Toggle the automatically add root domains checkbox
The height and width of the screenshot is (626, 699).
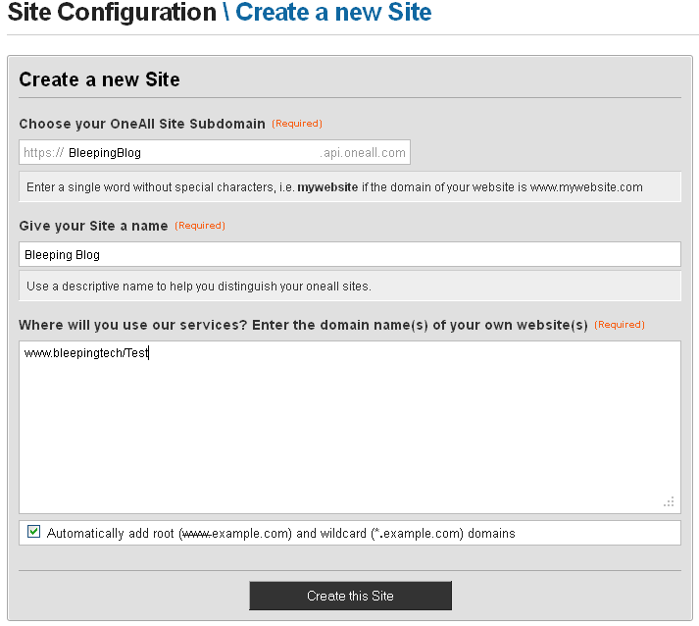click(34, 532)
